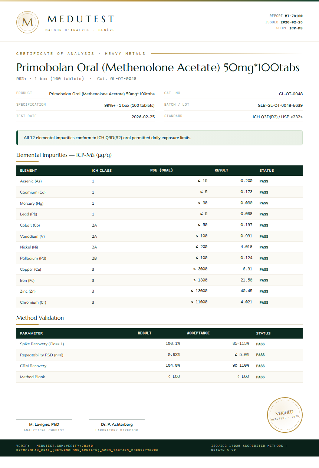Viewport: 319px width, 468px height.
Task: Click the Iron result value 21.50
Action: (246, 280)
